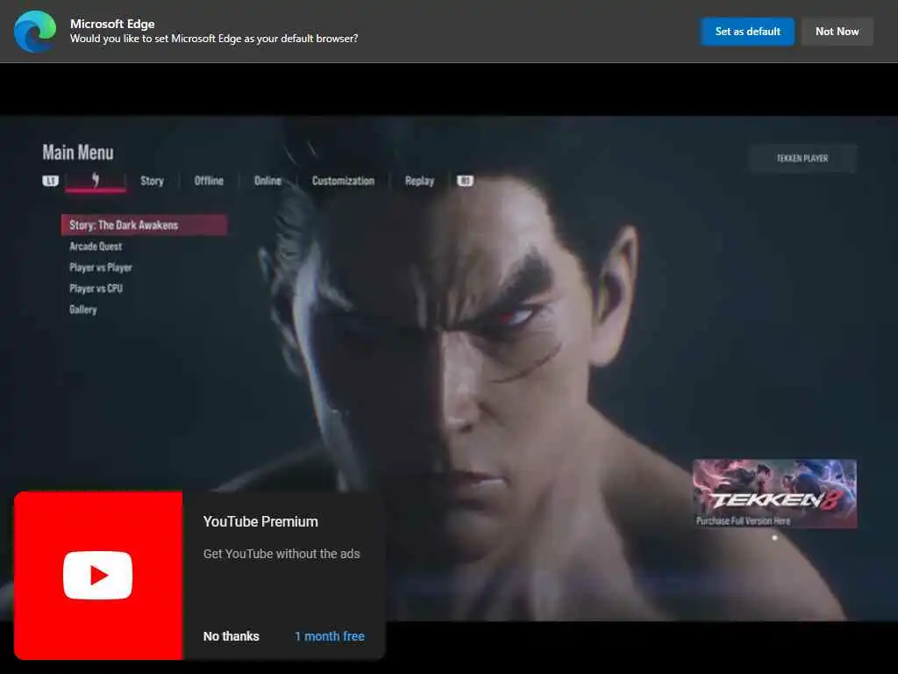The width and height of the screenshot is (898, 674).
Task: Open the Replay tab
Action: pos(419,181)
